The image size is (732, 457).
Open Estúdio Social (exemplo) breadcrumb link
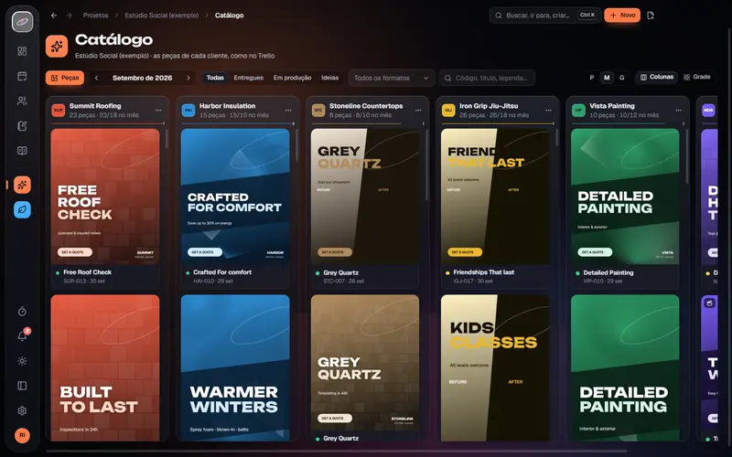tap(162, 16)
